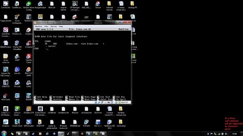Open the handkey manual user folder

121,111
